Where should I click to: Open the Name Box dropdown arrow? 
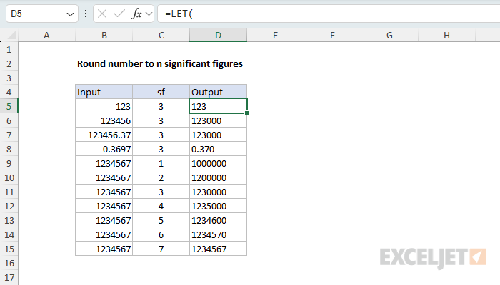70,14
